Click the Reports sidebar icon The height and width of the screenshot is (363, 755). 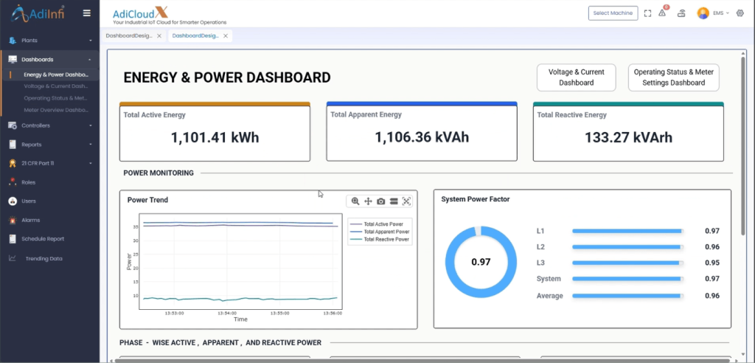(13, 144)
